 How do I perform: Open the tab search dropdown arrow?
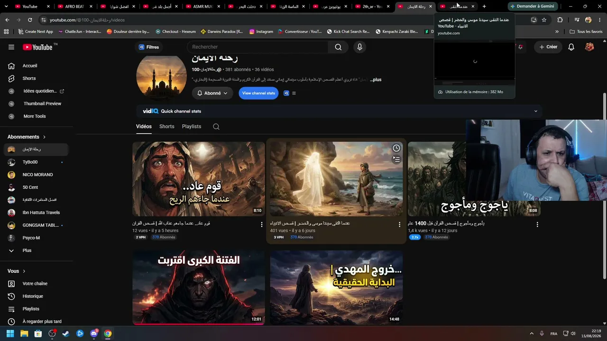pos(6,6)
